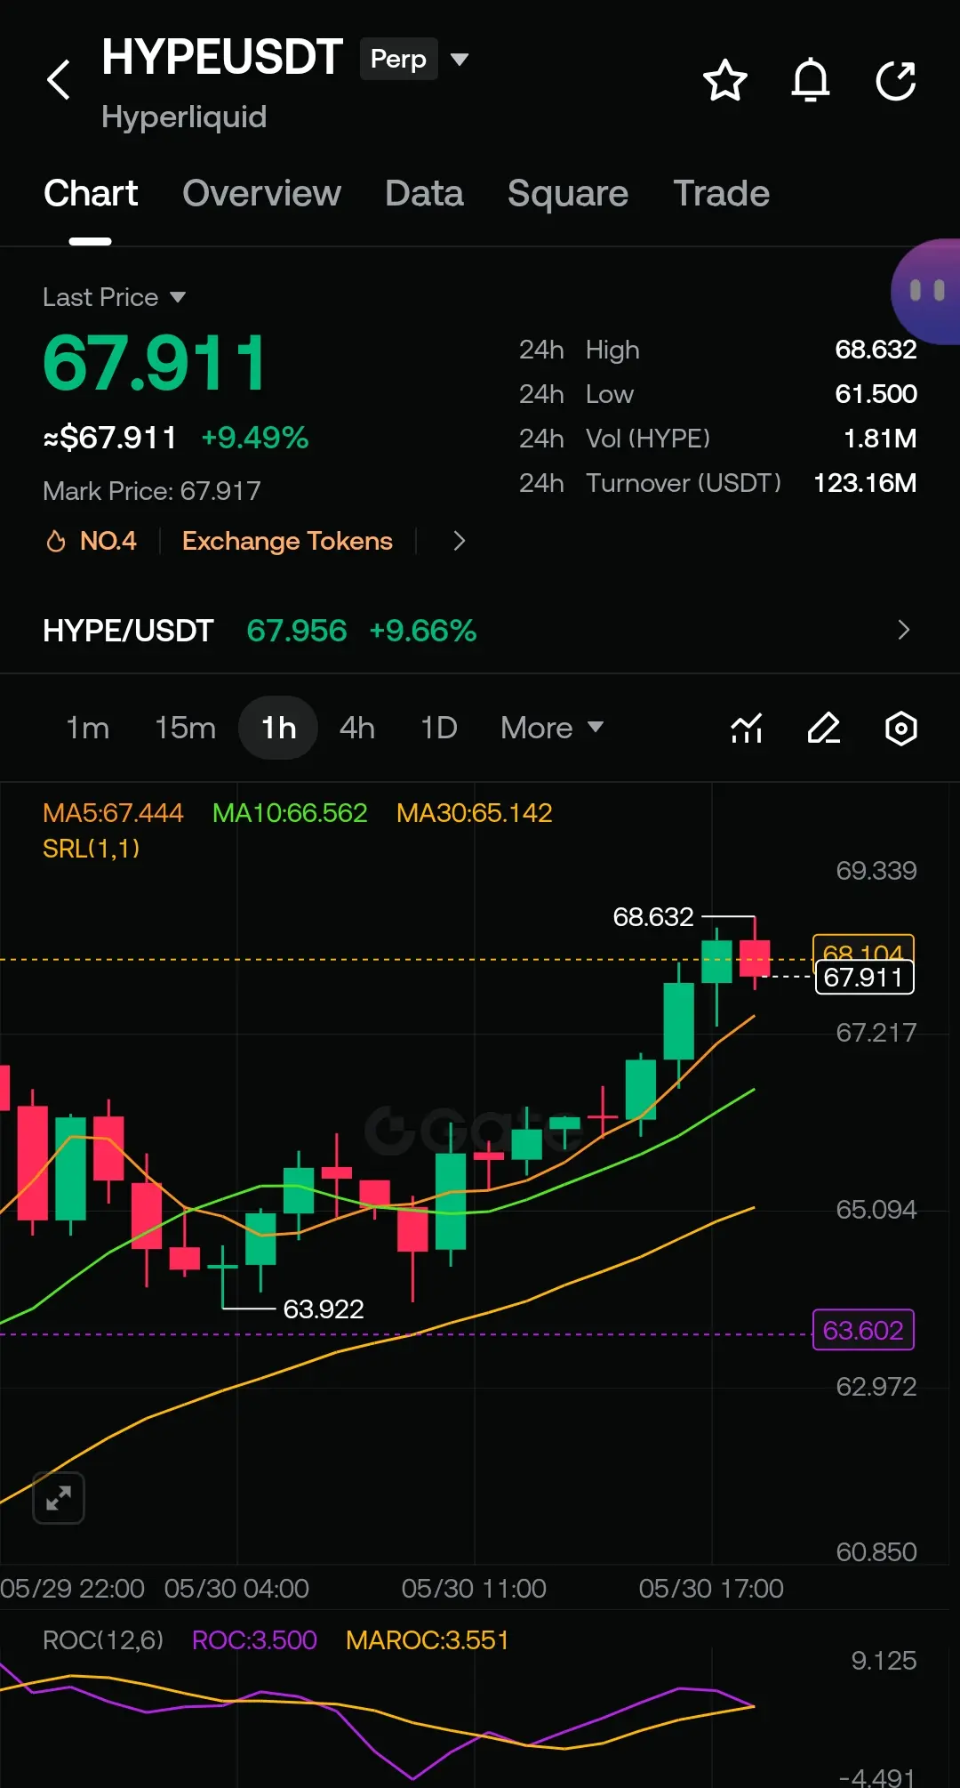The width and height of the screenshot is (960, 1788).
Task: Tap the 05/30 11:00 time axis label
Action: coord(474,1588)
